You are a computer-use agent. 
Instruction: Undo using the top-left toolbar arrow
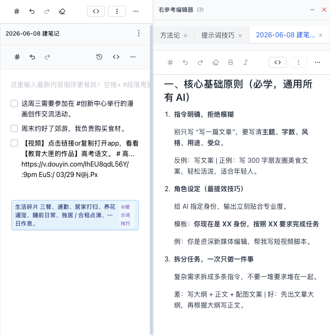pyautogui.click(x=32, y=11)
